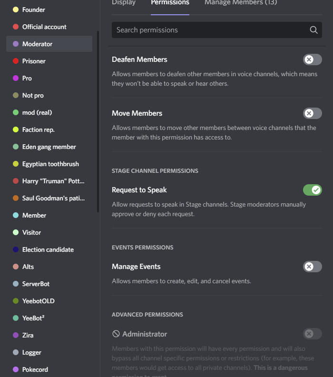
Task: Switch to the Display tab
Action: click(124, 3)
